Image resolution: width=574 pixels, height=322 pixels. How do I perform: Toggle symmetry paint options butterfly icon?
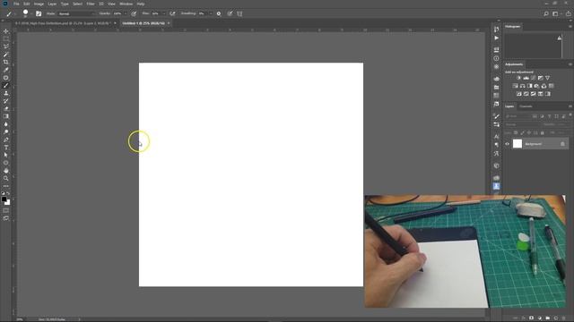tap(239, 13)
